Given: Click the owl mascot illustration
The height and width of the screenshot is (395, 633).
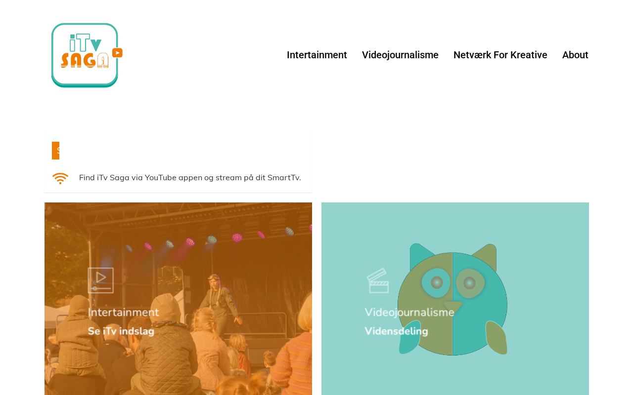Looking at the screenshot, I should tap(452, 299).
